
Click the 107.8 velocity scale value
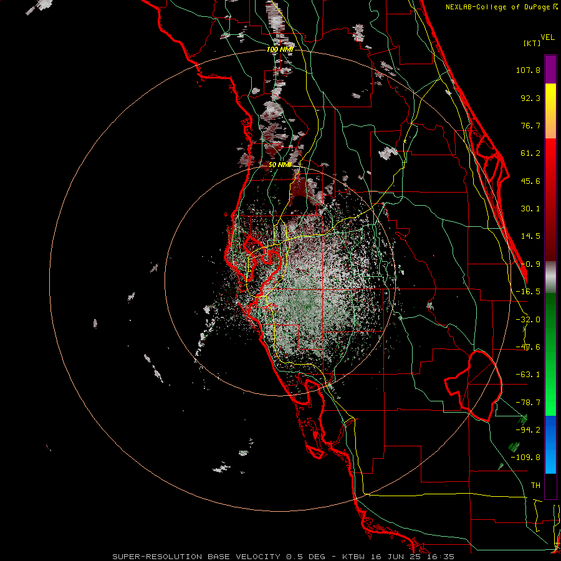[x=528, y=70]
